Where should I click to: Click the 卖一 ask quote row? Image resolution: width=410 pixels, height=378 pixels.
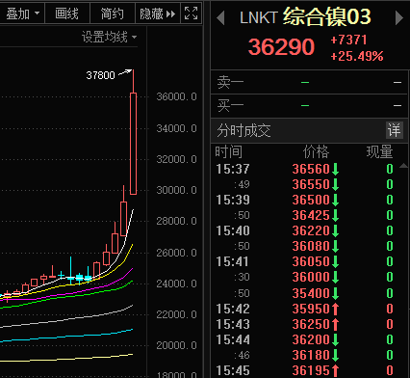click(x=309, y=82)
